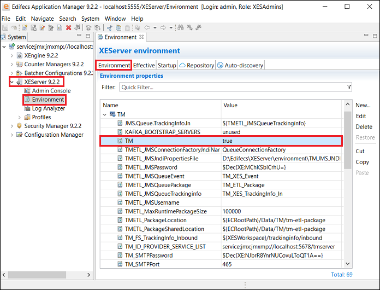Click the Cut button beside table

(x=360, y=151)
